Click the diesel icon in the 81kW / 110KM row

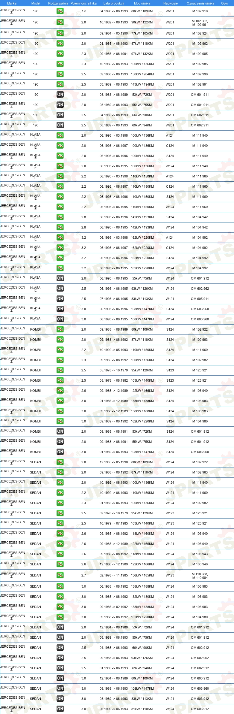click(x=60, y=709)
